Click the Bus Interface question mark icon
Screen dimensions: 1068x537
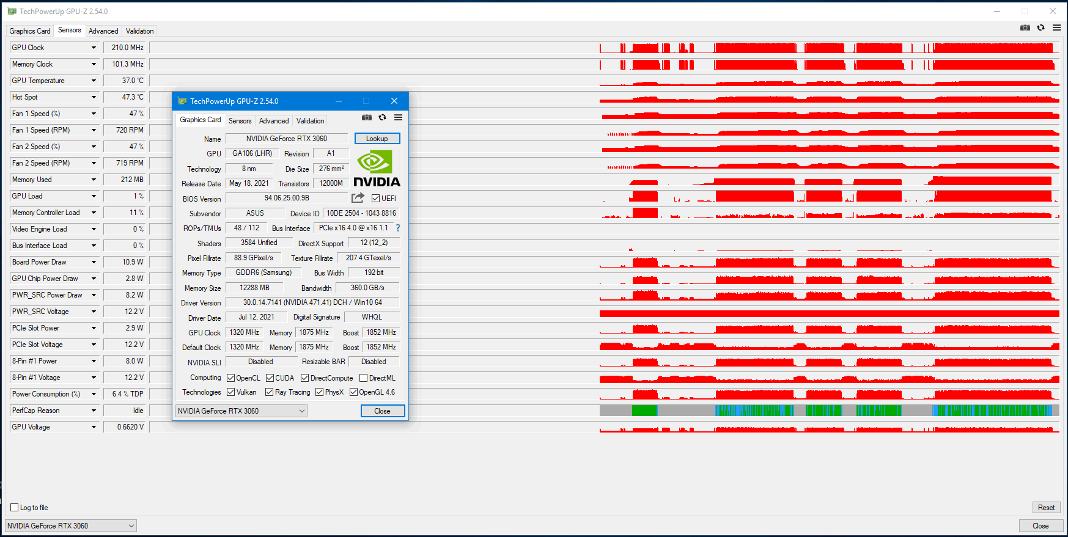(x=398, y=228)
